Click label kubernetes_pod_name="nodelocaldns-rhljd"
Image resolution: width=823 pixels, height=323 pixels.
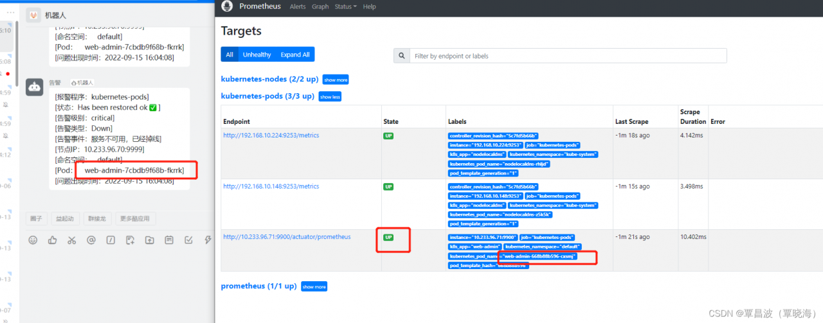[x=500, y=164]
